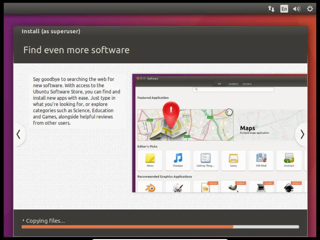Open the network connections indicator
Viewport: 320px width, 240px height.
[271, 9]
